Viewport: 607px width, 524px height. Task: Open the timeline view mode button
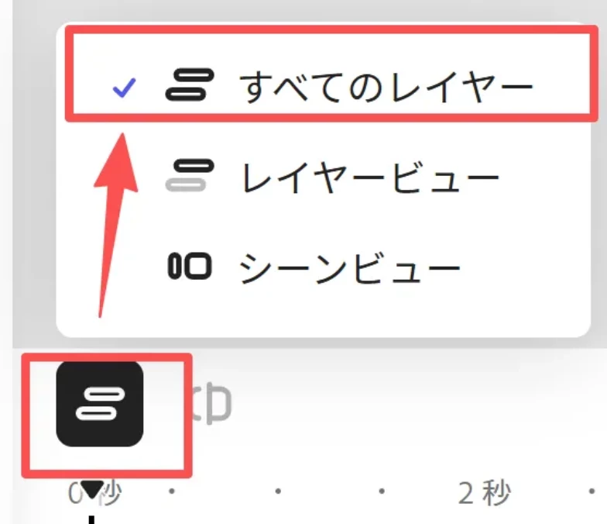click(100, 404)
